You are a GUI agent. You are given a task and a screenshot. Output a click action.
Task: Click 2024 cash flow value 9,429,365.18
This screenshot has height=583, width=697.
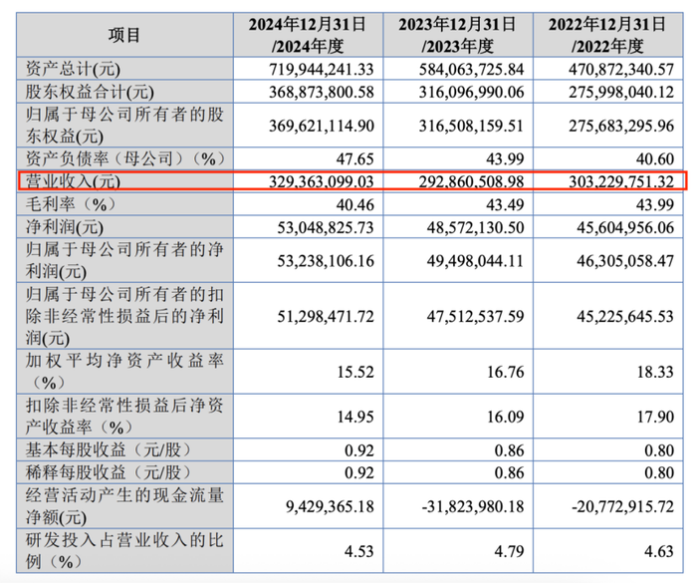[x=330, y=506]
